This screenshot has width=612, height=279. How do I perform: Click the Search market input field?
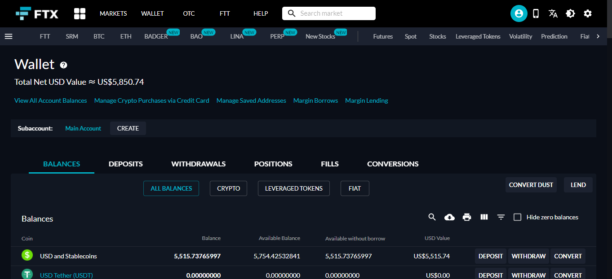(335, 13)
